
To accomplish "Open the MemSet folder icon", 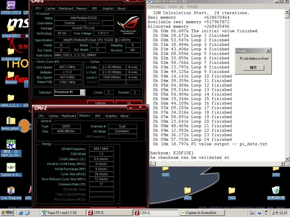I will 11,75.
